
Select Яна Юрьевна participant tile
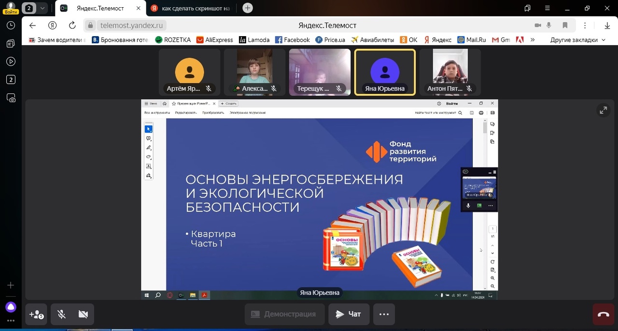tap(385, 72)
